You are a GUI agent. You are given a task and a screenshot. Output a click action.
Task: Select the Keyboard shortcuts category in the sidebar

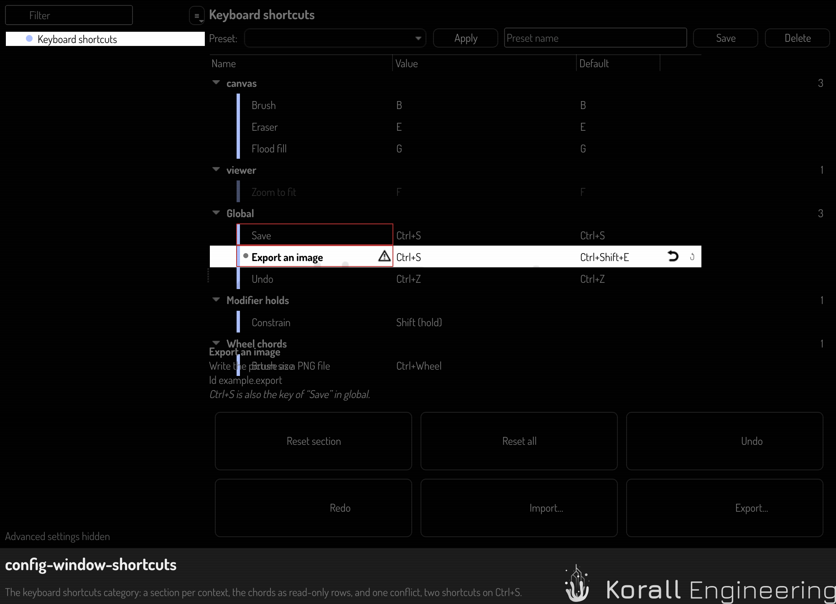[105, 39]
